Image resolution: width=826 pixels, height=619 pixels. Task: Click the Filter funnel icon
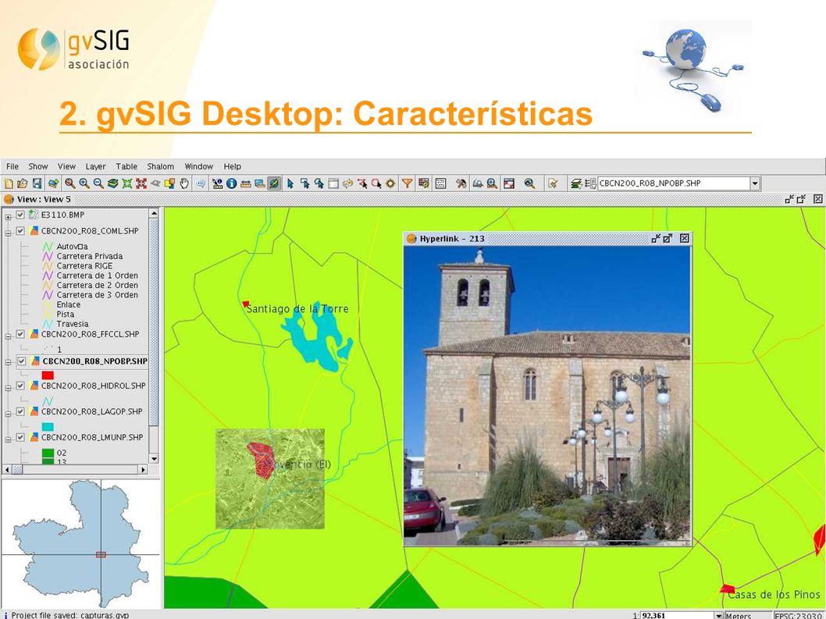(x=408, y=183)
